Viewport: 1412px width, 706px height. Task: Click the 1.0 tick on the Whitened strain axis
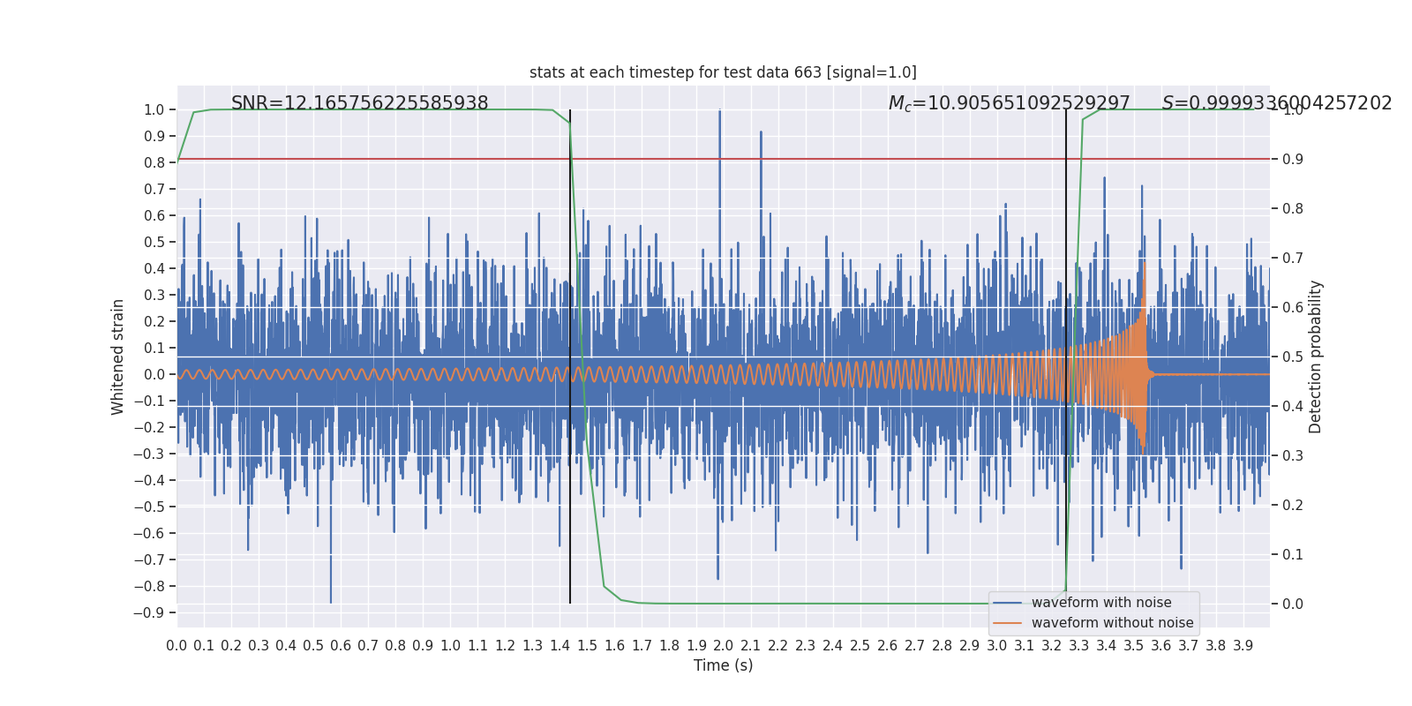[x=154, y=110]
